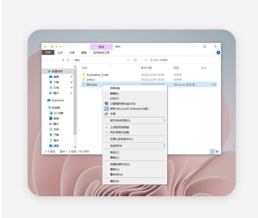Click the up-arrow navigation icon

63,60
